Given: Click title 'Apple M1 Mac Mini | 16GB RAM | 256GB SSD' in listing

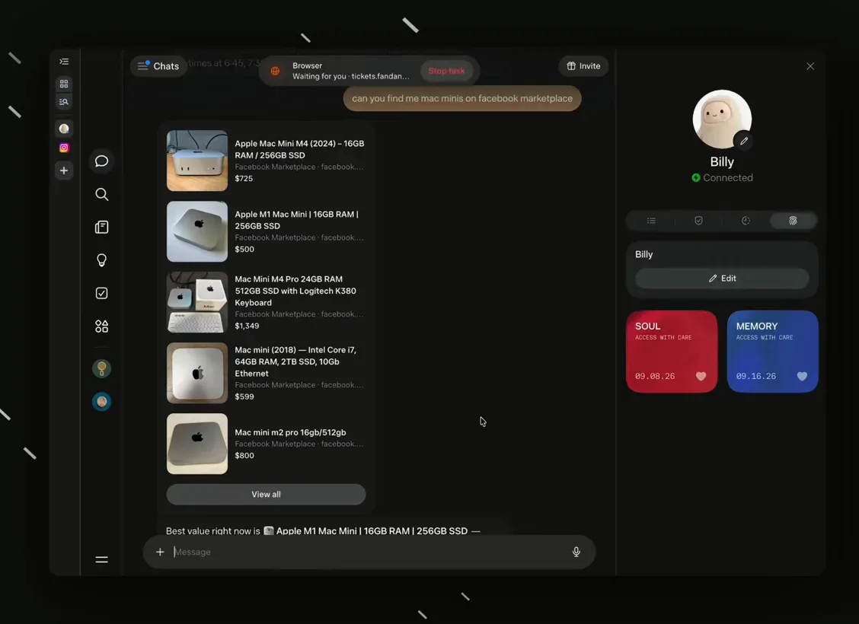Looking at the screenshot, I should (297, 220).
